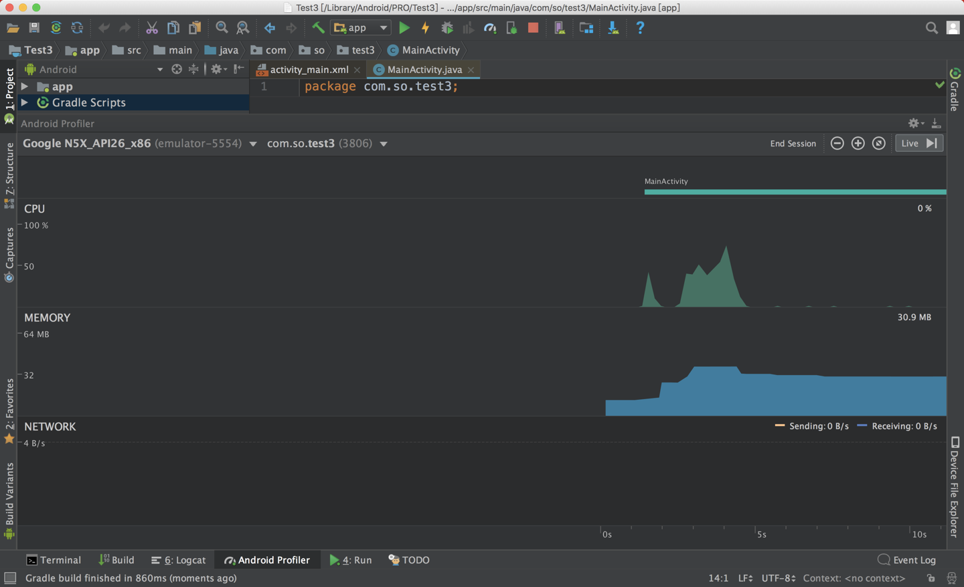Screen dimensions: 964x587
Task: Switch to the MainActivity.java tab
Action: [424, 70]
